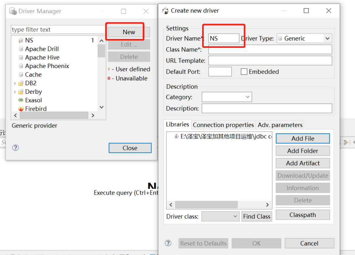The image size is (355, 255).
Task: Click the Add Folder button
Action: (x=303, y=151)
